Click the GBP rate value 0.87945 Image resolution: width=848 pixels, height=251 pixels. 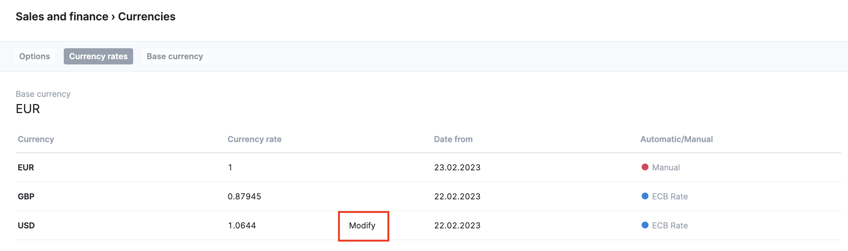point(244,196)
